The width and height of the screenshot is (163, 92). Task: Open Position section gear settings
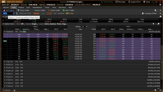tap(155, 90)
